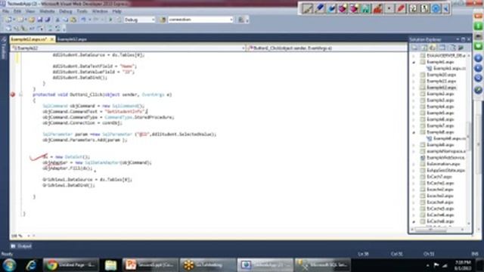The width and height of the screenshot is (484, 272).
Task: Close the Example12.aspx.cs tab
Action: 52,39
